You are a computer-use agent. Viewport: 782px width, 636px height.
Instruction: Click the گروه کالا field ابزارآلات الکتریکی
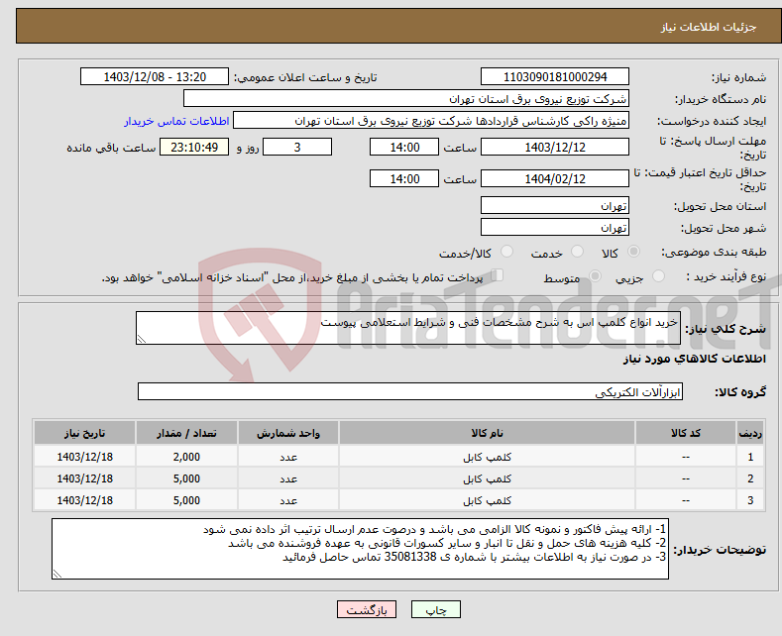pyautogui.click(x=410, y=391)
